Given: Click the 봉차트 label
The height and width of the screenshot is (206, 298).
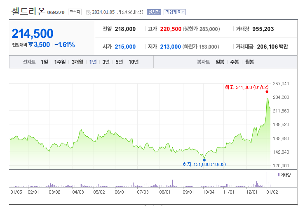Looking at the screenshot, I should click(203, 62).
